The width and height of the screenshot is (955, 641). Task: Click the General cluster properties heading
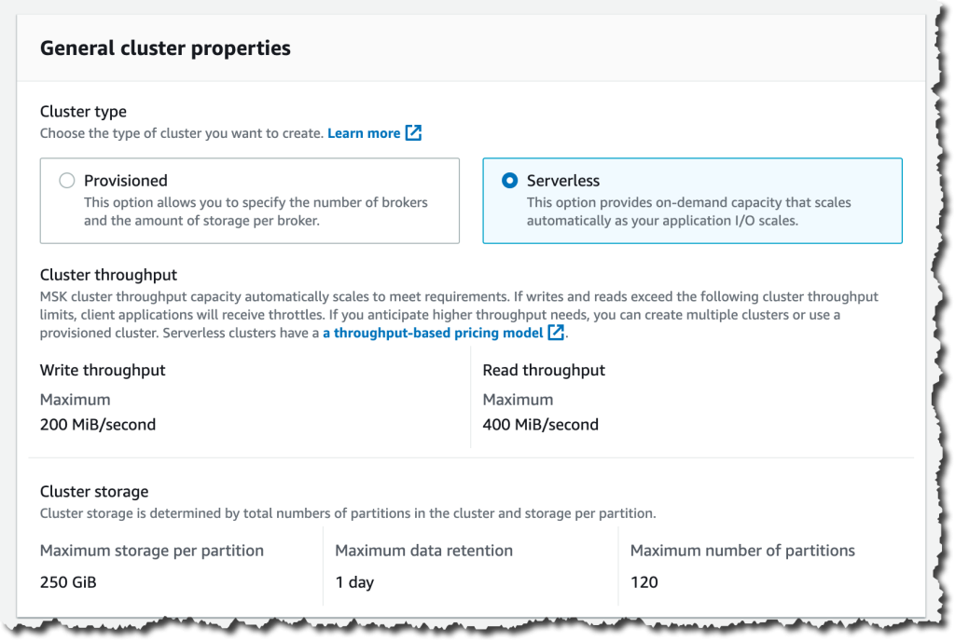point(165,48)
